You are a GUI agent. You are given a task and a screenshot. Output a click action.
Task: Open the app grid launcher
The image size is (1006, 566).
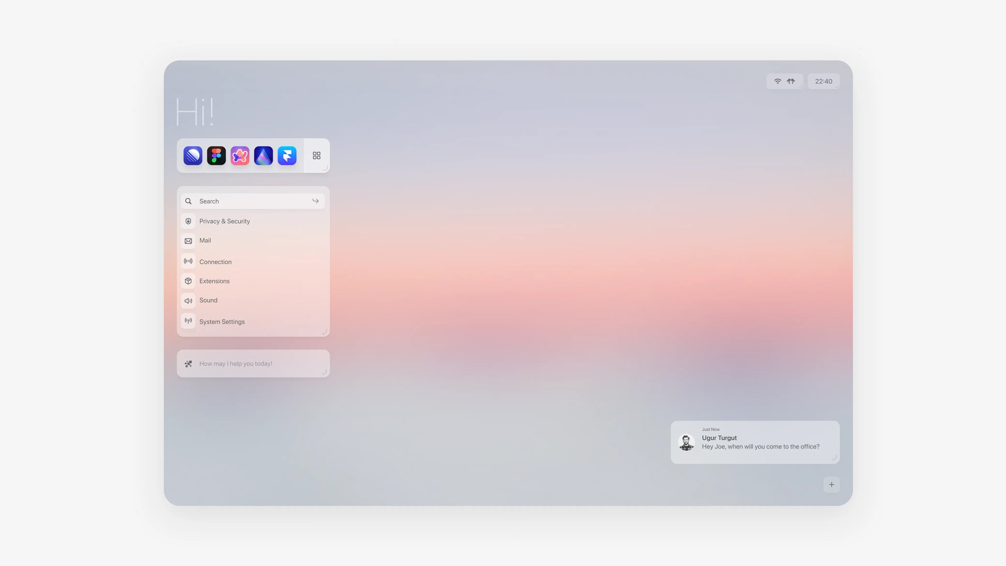click(316, 155)
